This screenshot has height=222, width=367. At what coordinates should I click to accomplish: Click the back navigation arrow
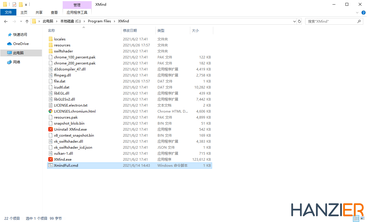click(x=6, y=21)
